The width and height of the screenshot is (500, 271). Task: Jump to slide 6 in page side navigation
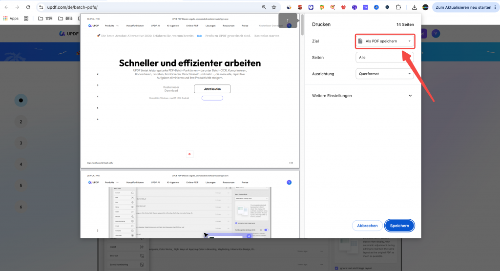tap(21, 207)
